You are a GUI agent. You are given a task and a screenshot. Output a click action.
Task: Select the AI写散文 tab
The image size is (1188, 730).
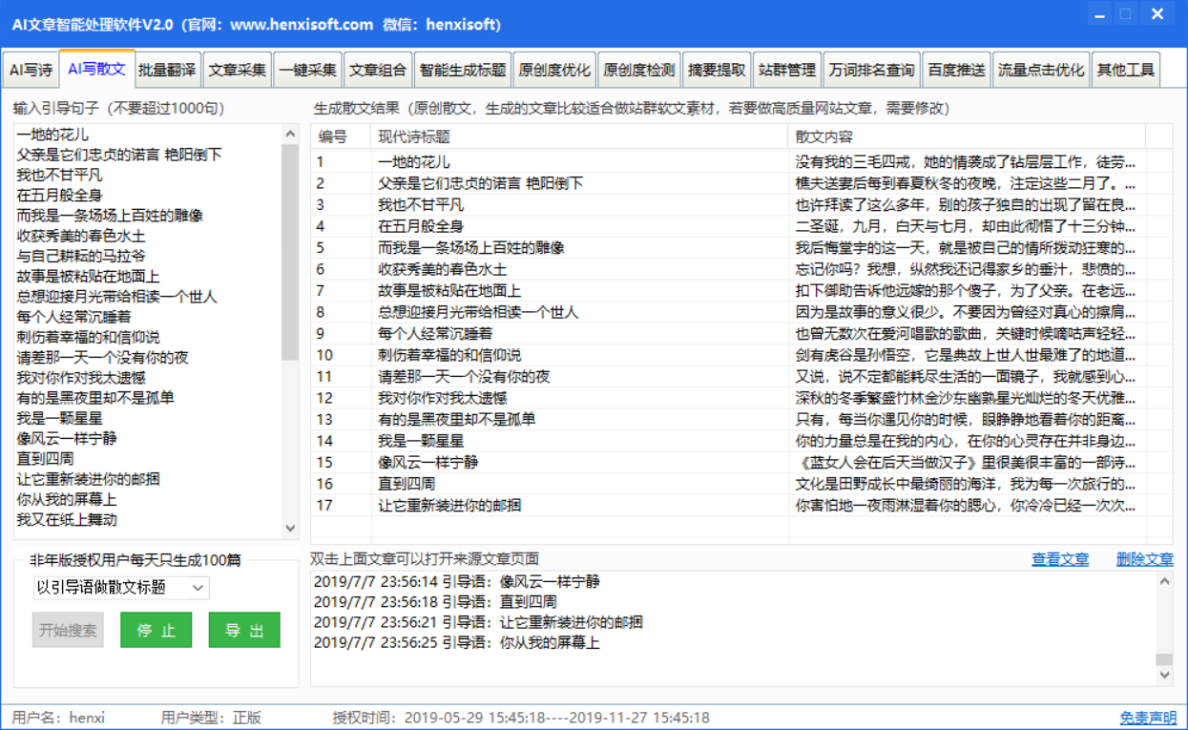point(96,69)
